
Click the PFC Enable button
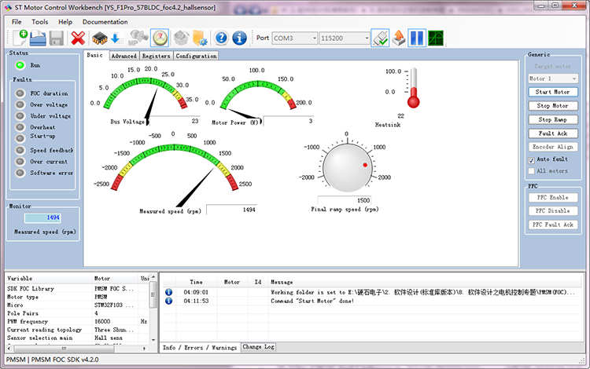tap(553, 197)
